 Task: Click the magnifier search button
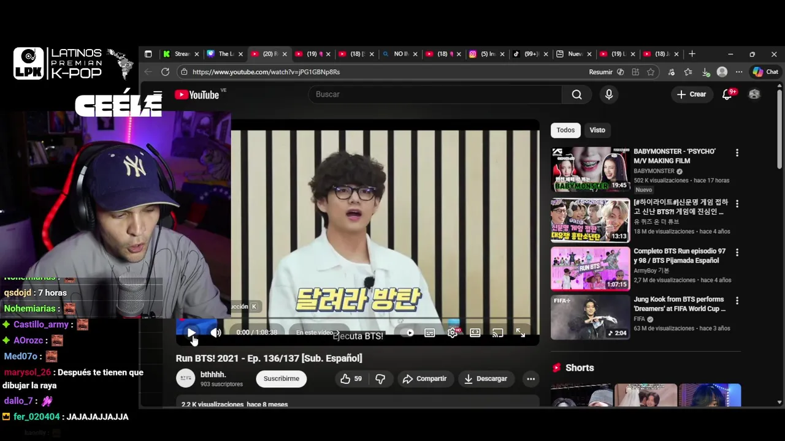(576, 94)
